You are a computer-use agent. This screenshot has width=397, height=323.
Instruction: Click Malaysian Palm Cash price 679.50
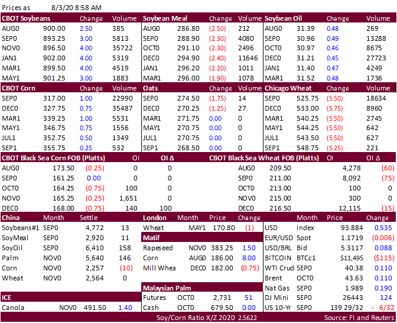pos(222,308)
